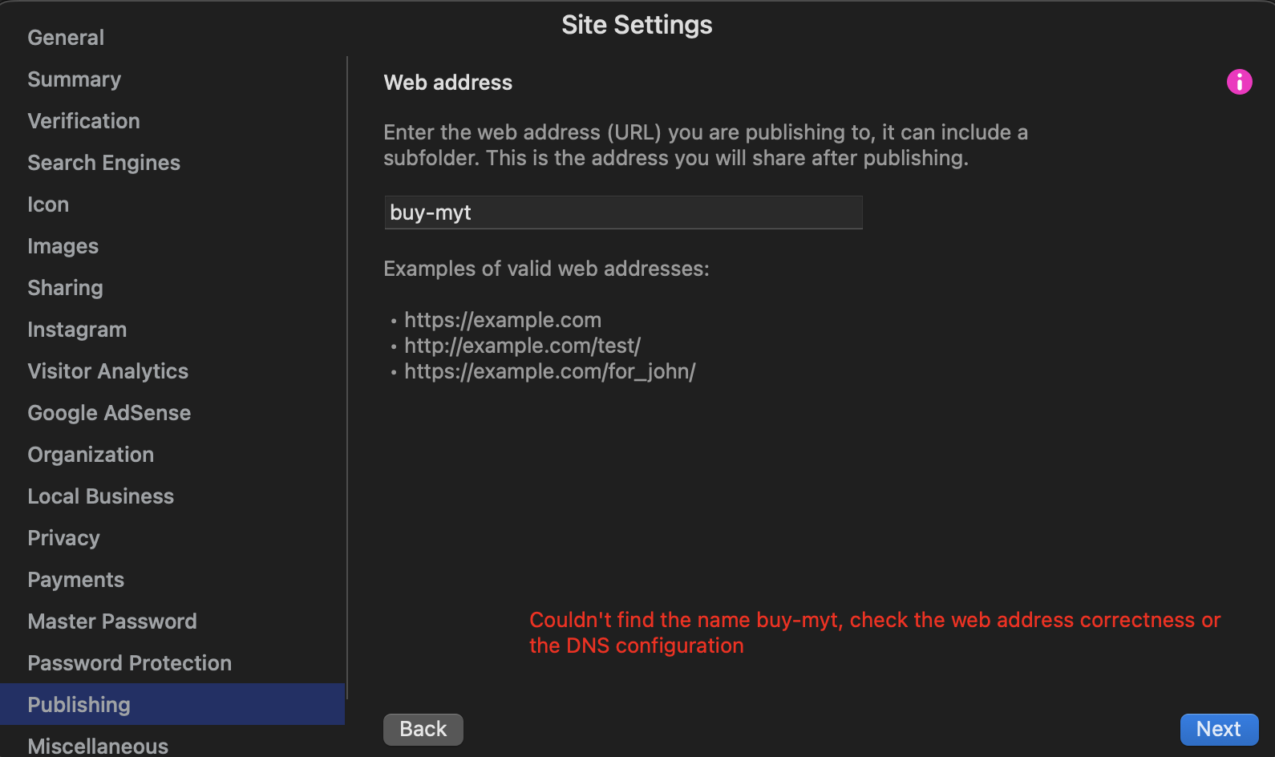Select the Icon settings item
Image resolution: width=1275 pixels, height=757 pixels.
(48, 204)
